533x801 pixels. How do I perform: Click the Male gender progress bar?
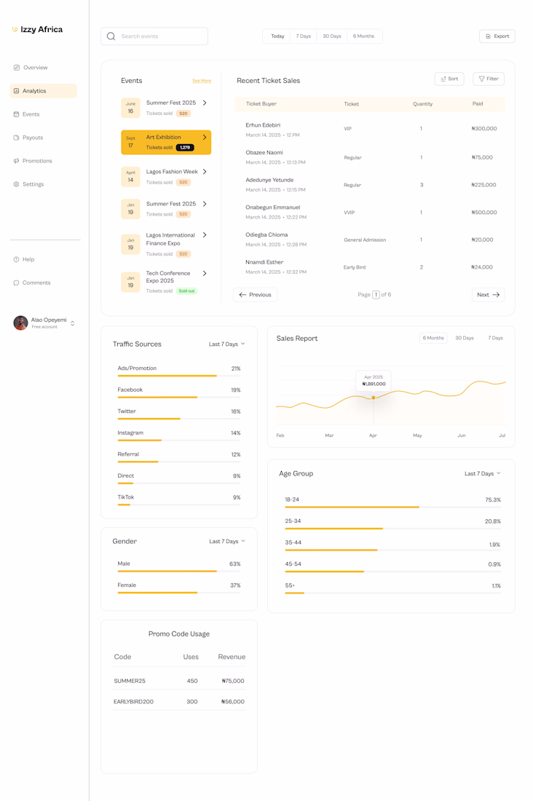click(x=179, y=571)
